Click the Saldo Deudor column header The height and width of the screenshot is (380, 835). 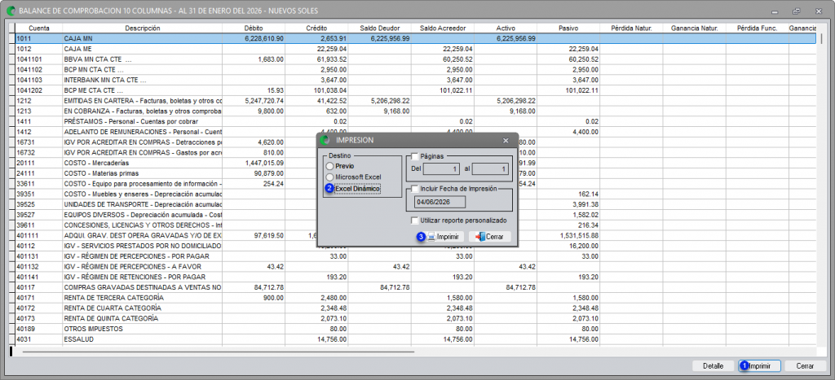coord(379,28)
